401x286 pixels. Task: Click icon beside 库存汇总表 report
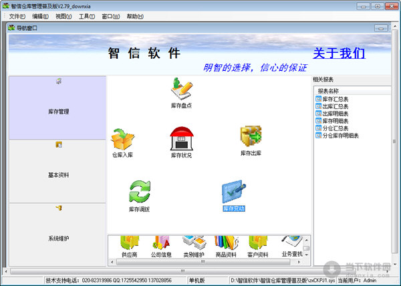pyautogui.click(x=318, y=99)
